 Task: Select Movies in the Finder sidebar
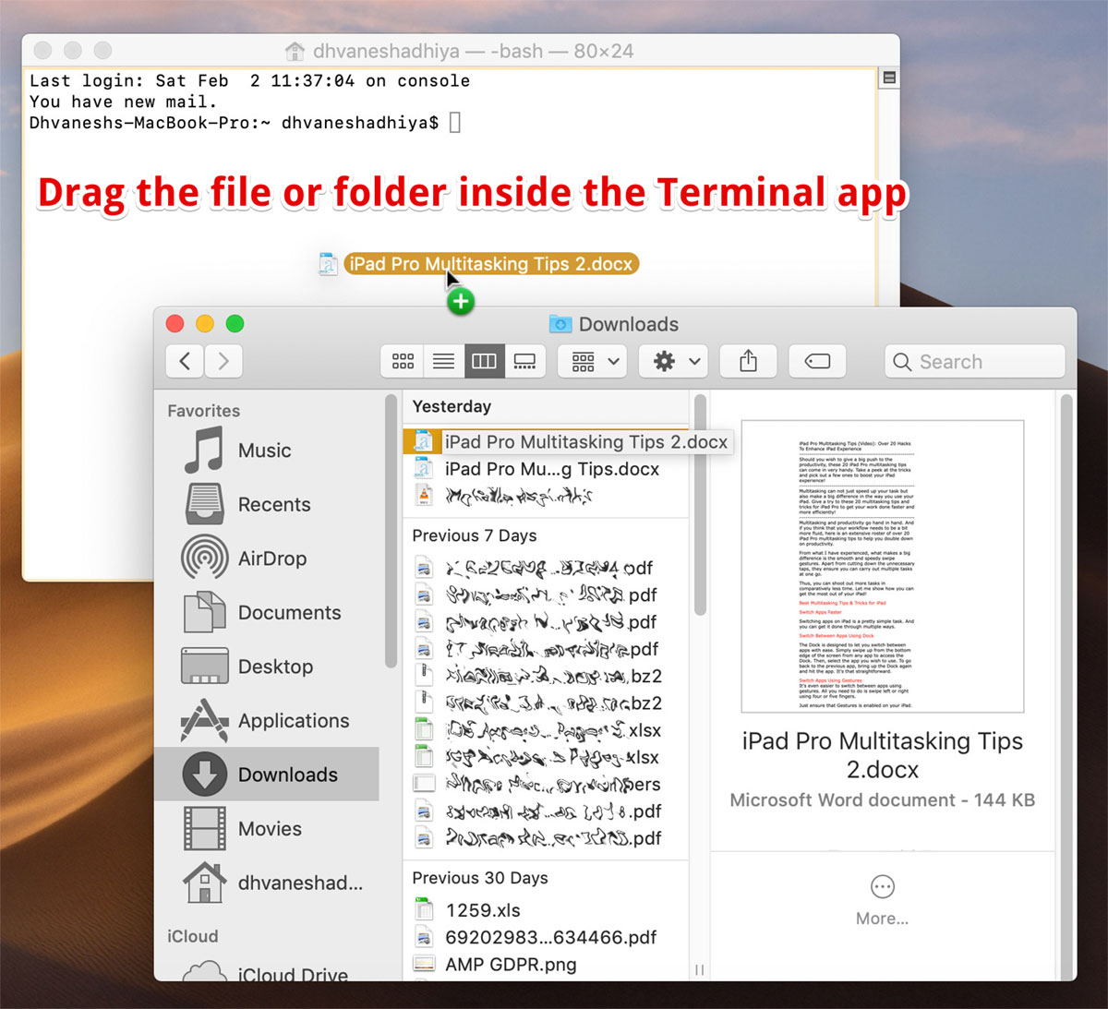pyautogui.click(x=270, y=828)
